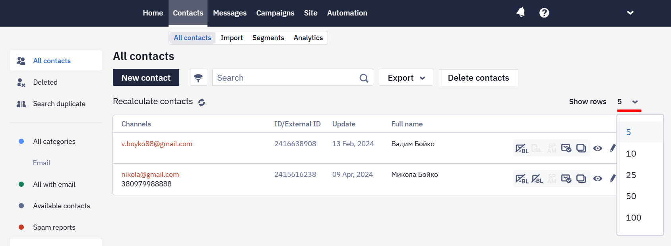
Task: Click the search magnifier icon
Action: tap(364, 78)
